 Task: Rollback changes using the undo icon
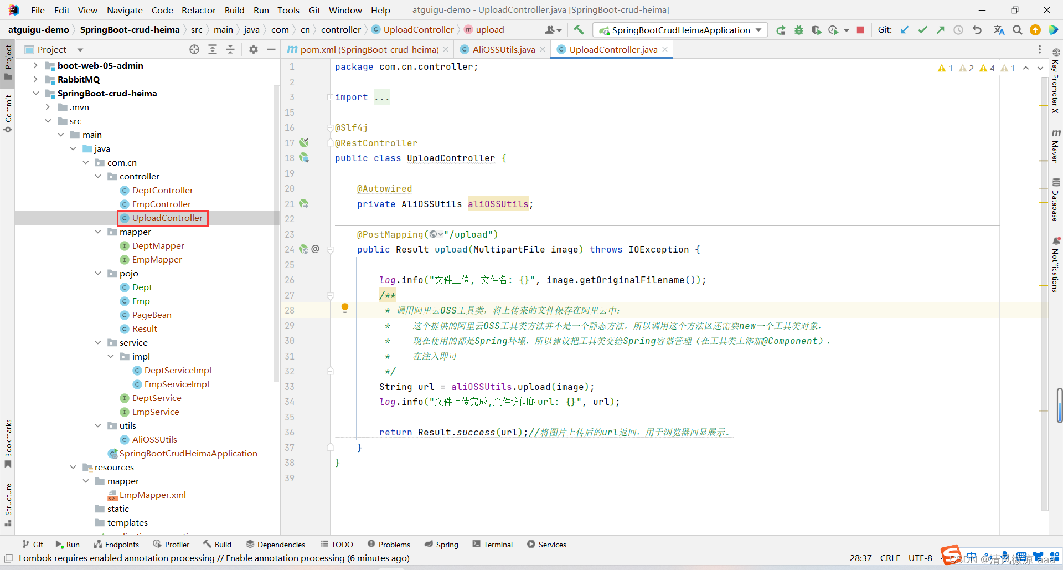(x=977, y=30)
